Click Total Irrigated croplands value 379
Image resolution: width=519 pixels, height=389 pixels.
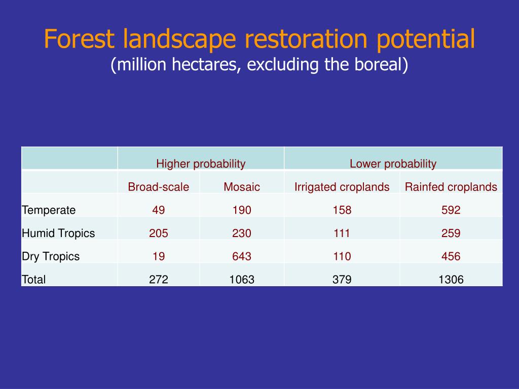[x=342, y=280]
